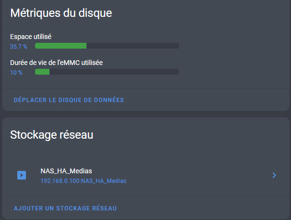Click the media play icon beside NAS_HA_Medias
291x220 pixels.
click(22, 175)
